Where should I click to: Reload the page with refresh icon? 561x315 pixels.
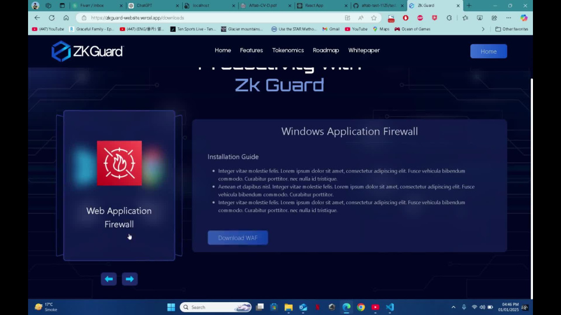(x=52, y=18)
